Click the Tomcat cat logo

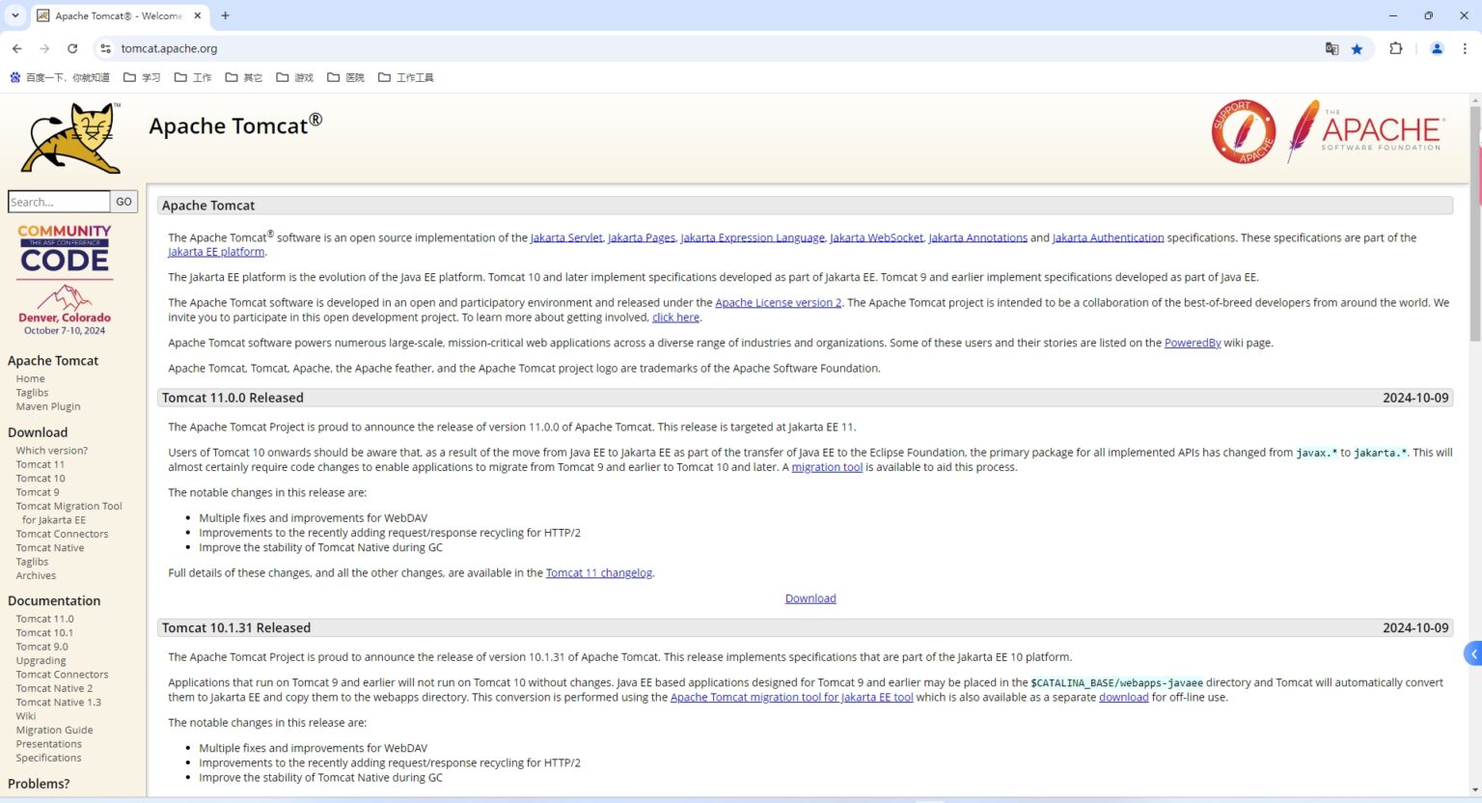[x=71, y=138]
